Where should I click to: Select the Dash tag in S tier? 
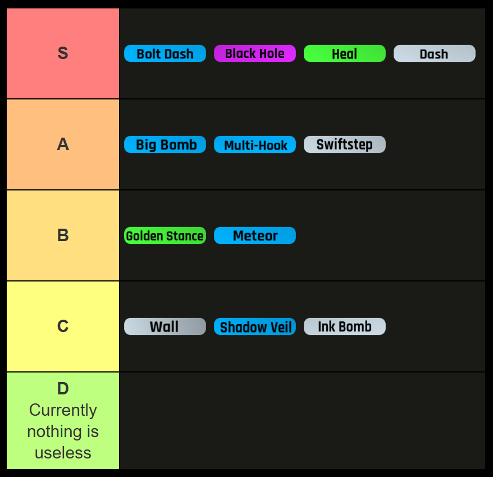435,53
